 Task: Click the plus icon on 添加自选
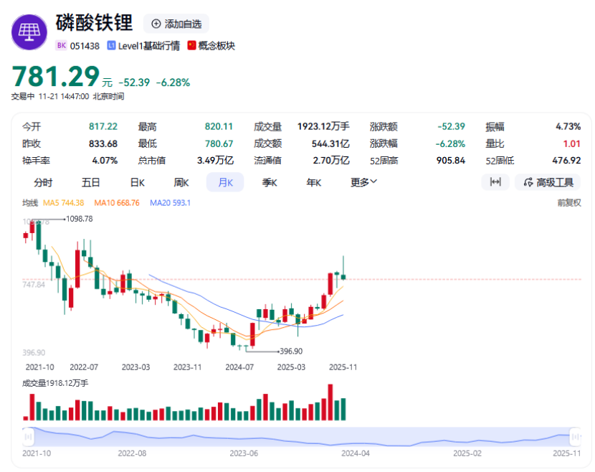pyautogui.click(x=155, y=24)
